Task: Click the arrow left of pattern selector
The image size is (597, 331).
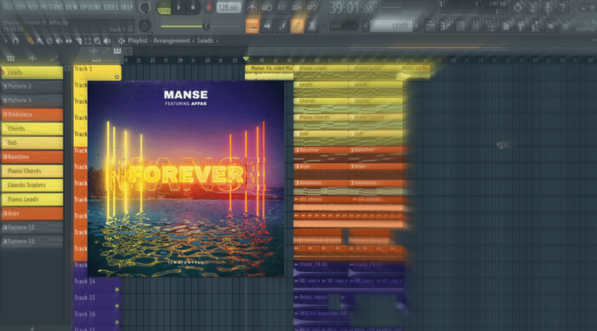Action: coord(365,26)
